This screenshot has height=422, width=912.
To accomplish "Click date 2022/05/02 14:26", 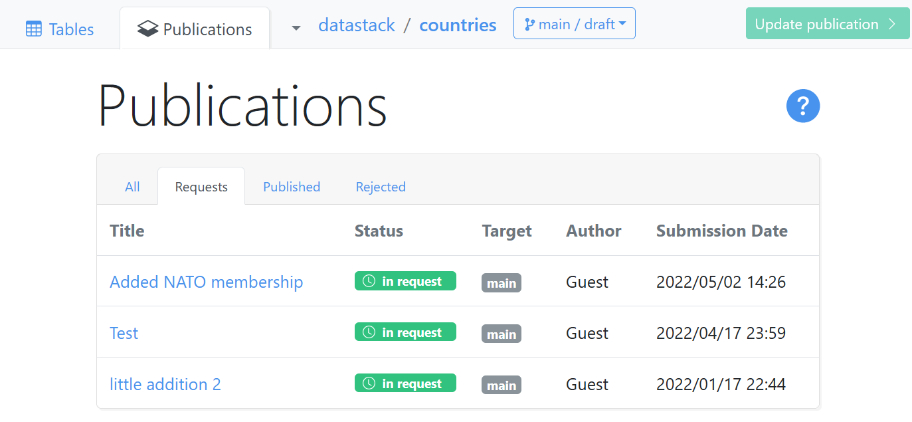I will tap(721, 282).
